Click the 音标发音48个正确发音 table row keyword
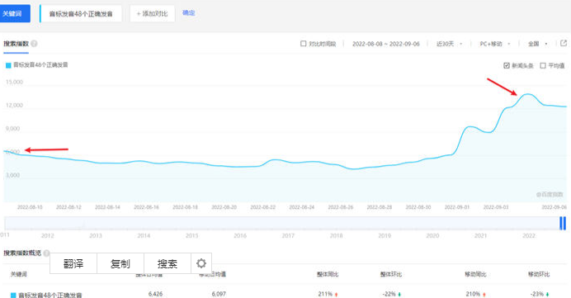Screen dimensions: 571x298 point(50,295)
